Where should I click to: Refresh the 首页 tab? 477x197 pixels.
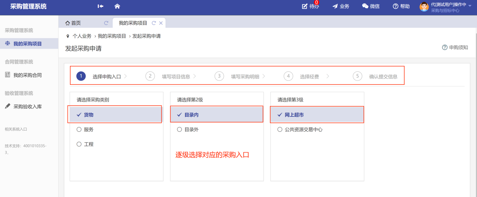(106, 23)
